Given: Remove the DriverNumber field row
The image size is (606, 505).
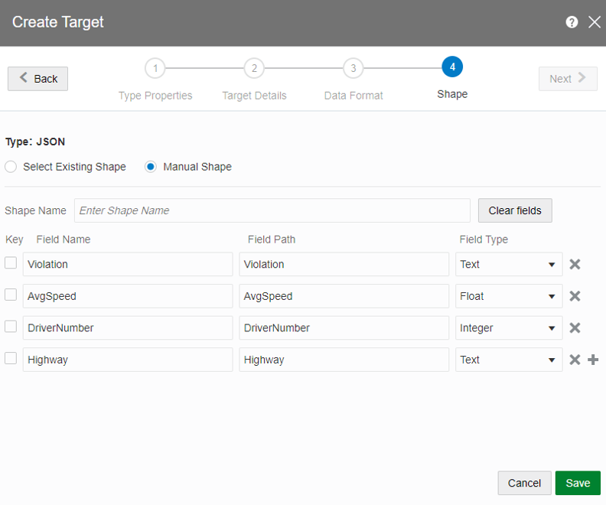Looking at the screenshot, I should pyautogui.click(x=575, y=327).
